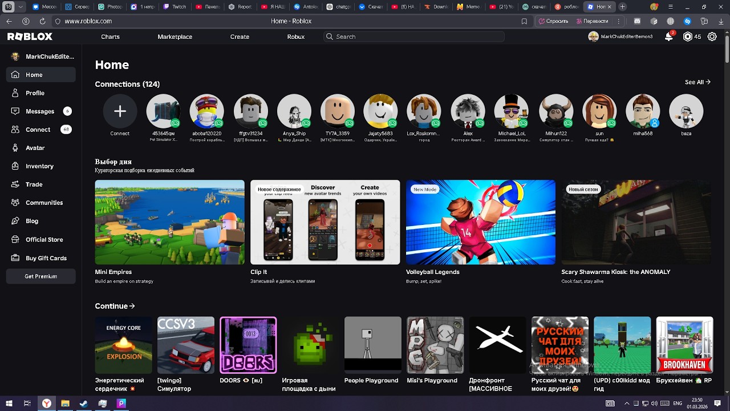Click the Official Store sidebar icon
730x411 pixels.
15,240
